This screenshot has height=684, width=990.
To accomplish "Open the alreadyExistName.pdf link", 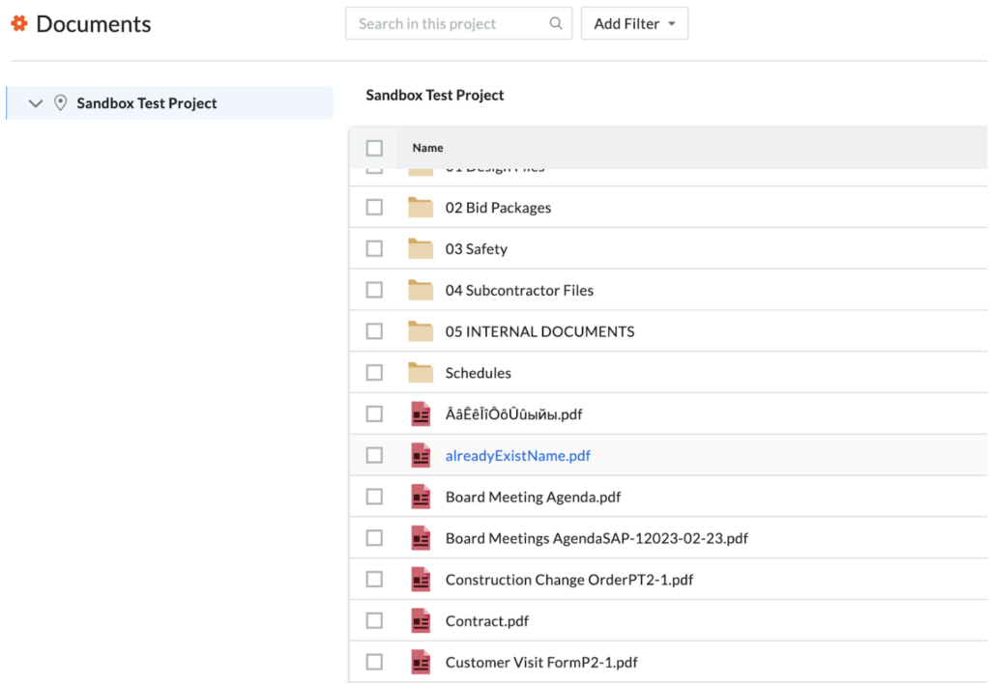I will pos(517,456).
